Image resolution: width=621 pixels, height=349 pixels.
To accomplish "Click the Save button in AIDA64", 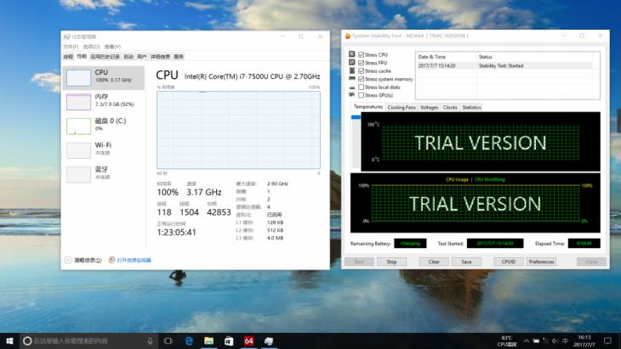I will tap(466, 262).
